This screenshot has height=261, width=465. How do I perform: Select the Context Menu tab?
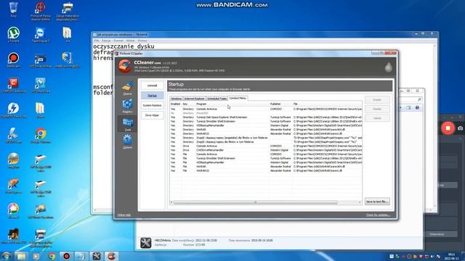tap(238, 98)
